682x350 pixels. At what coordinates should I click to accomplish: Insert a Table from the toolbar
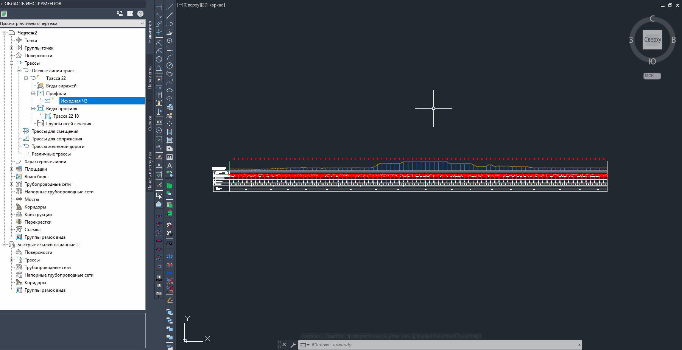pyautogui.click(x=170, y=157)
